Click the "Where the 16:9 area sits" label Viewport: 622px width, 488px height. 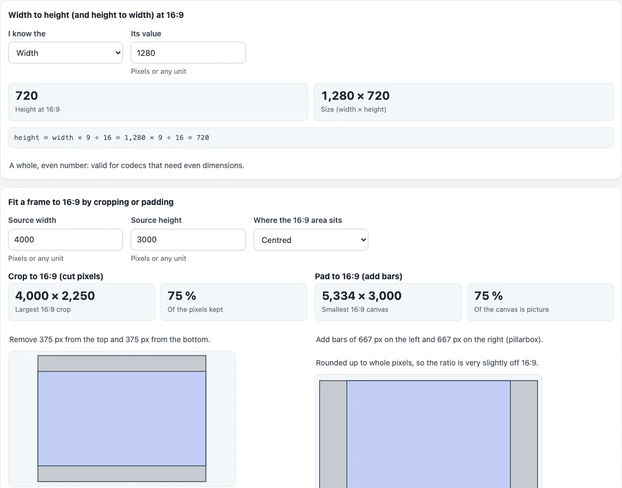coord(298,220)
